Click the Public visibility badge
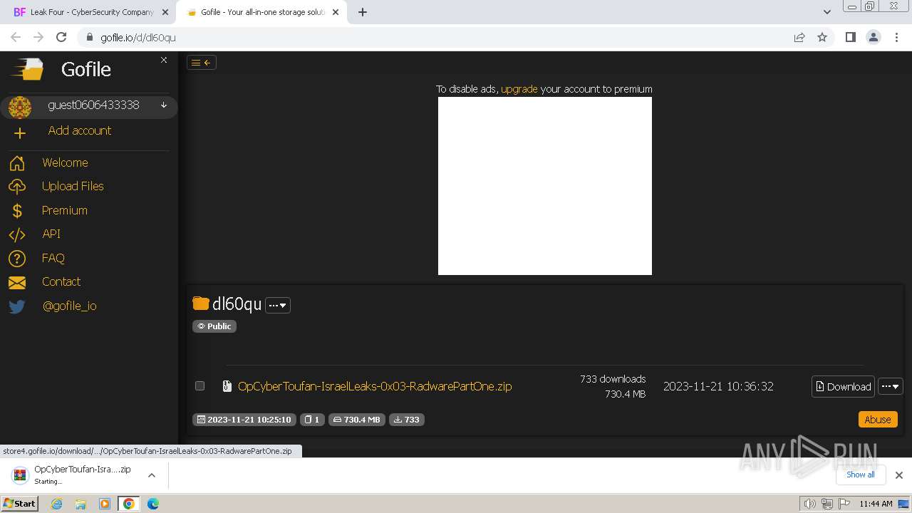Screen dimensions: 912x513 click(214, 326)
